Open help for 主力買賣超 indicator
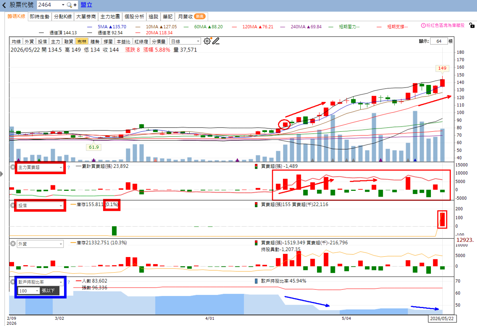The height and width of the screenshot is (326, 477). coord(69,167)
